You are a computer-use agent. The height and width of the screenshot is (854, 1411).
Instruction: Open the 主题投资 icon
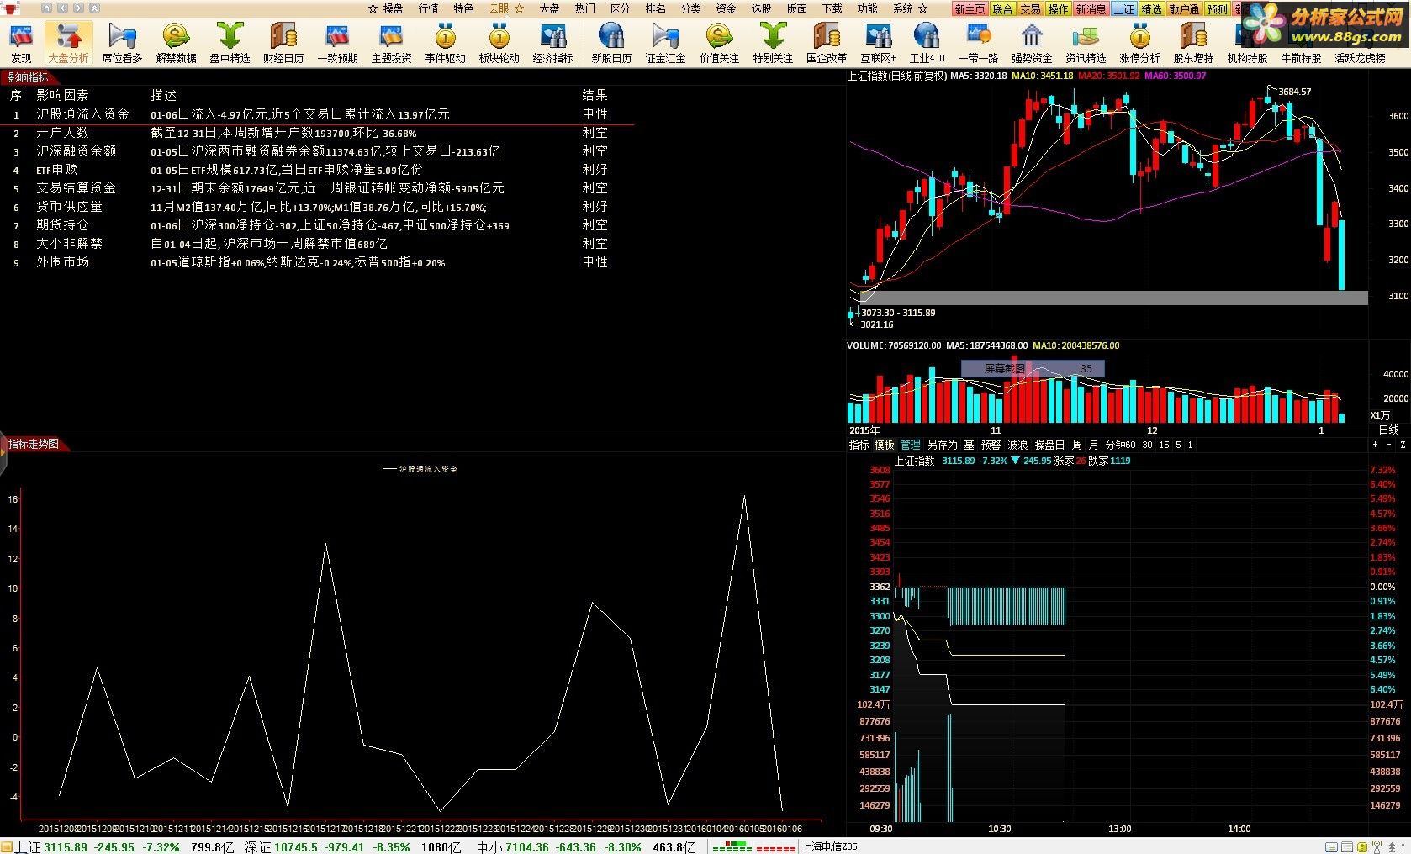tap(391, 44)
